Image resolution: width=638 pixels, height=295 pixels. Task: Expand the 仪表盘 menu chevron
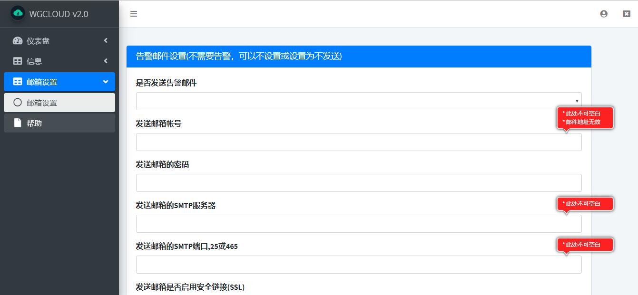point(106,41)
